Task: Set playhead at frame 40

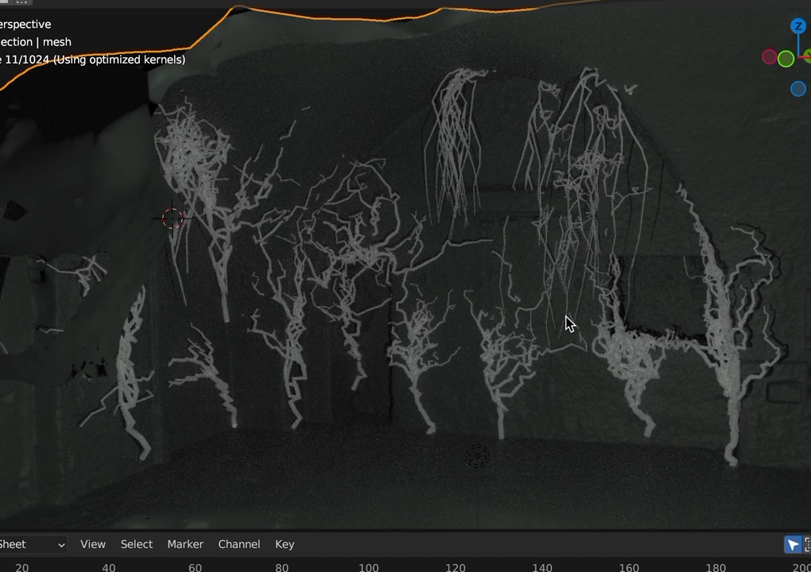Action: pos(109,567)
